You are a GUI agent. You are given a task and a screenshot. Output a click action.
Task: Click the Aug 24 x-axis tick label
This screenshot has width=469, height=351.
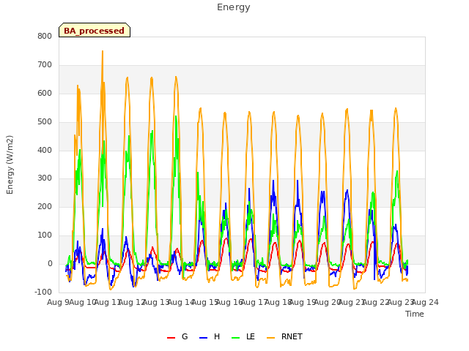tap(425, 302)
